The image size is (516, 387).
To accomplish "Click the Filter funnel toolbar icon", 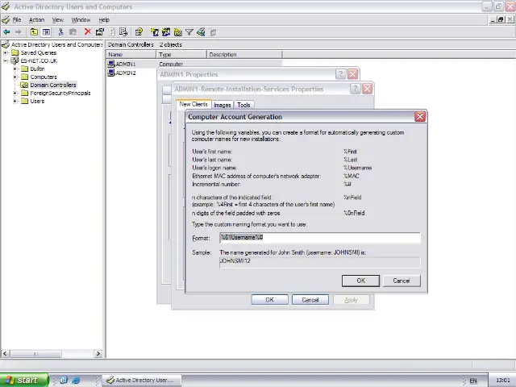I will pyautogui.click(x=189, y=32).
